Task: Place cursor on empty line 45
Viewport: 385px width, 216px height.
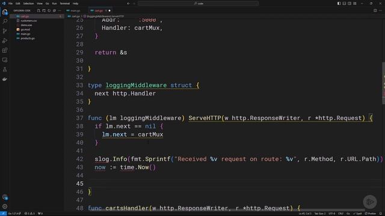Action: pyautogui.click(x=236, y=184)
